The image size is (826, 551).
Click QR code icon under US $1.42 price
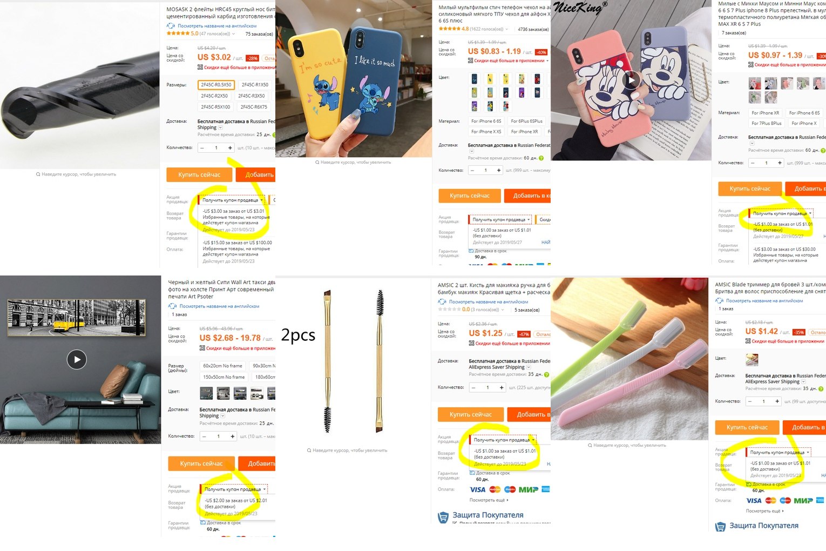[x=748, y=341]
